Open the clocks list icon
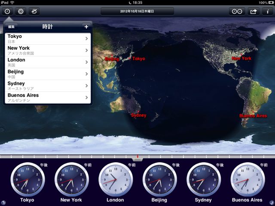Screen dimensions: 275x206 [x=7, y=12]
